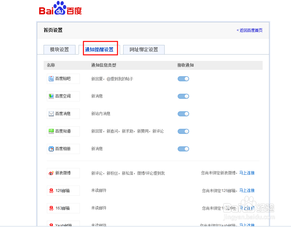Click 您尚未绑定126邮箱 message
The height and width of the screenshot is (227, 291).
click(x=219, y=191)
